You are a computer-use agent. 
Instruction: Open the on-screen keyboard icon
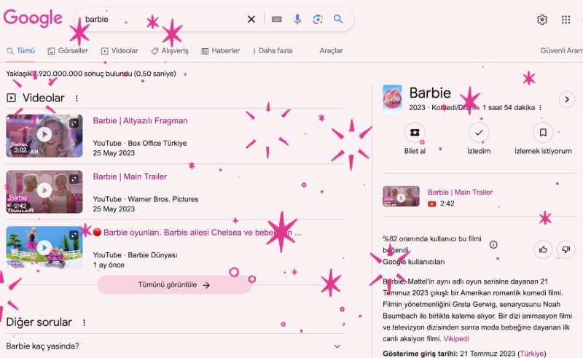[x=276, y=19]
